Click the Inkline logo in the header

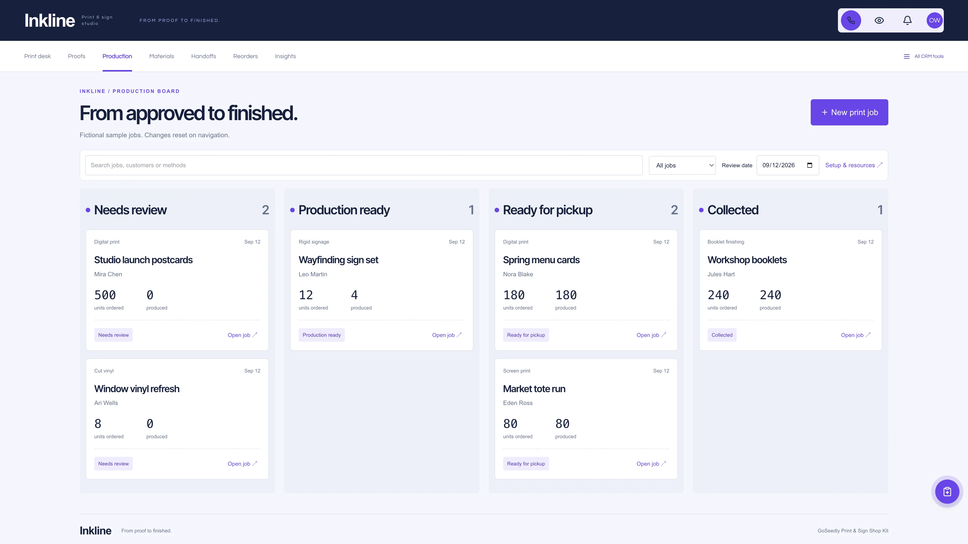[x=50, y=20]
